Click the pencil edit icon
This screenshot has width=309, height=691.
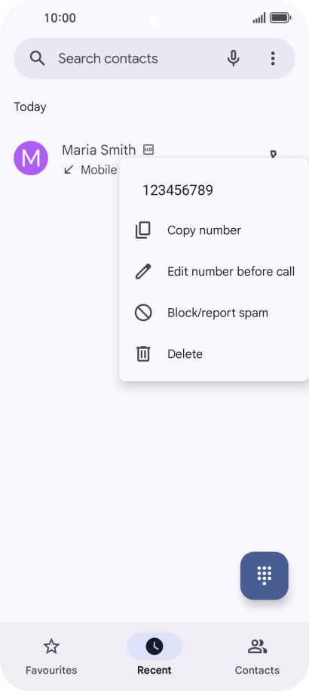143,271
